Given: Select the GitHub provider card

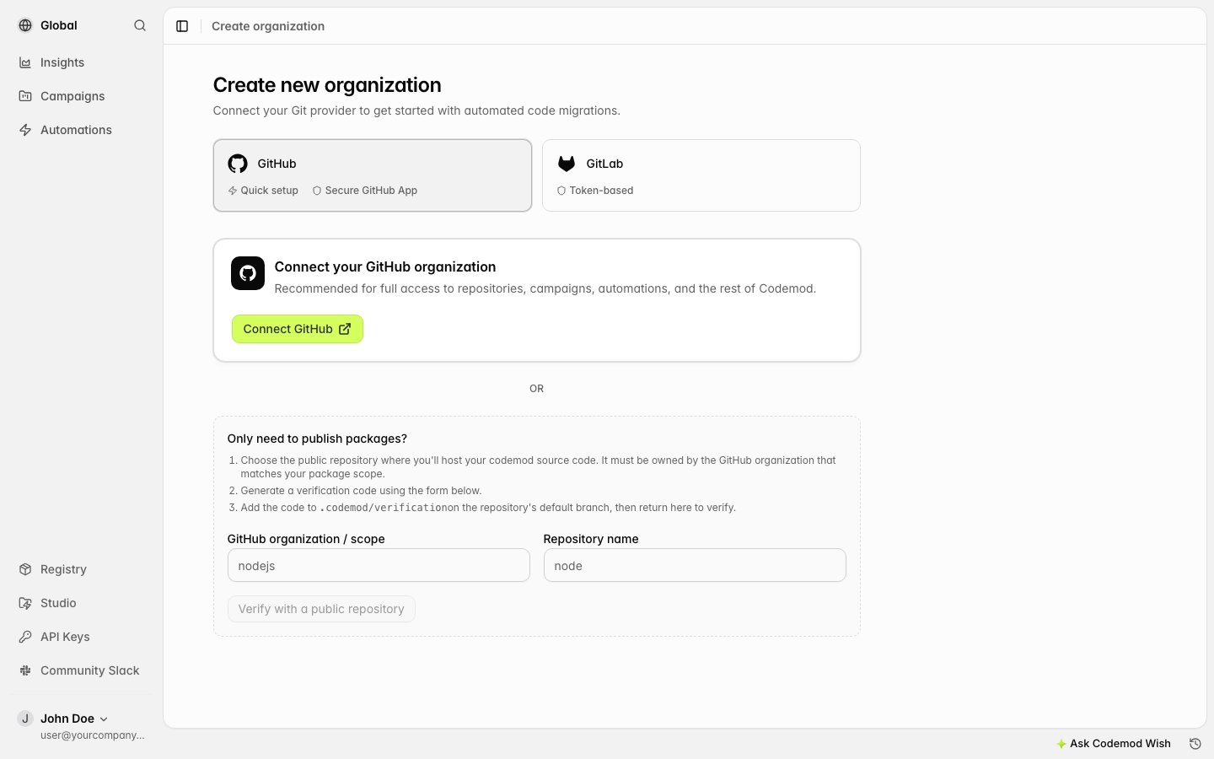Looking at the screenshot, I should [373, 175].
